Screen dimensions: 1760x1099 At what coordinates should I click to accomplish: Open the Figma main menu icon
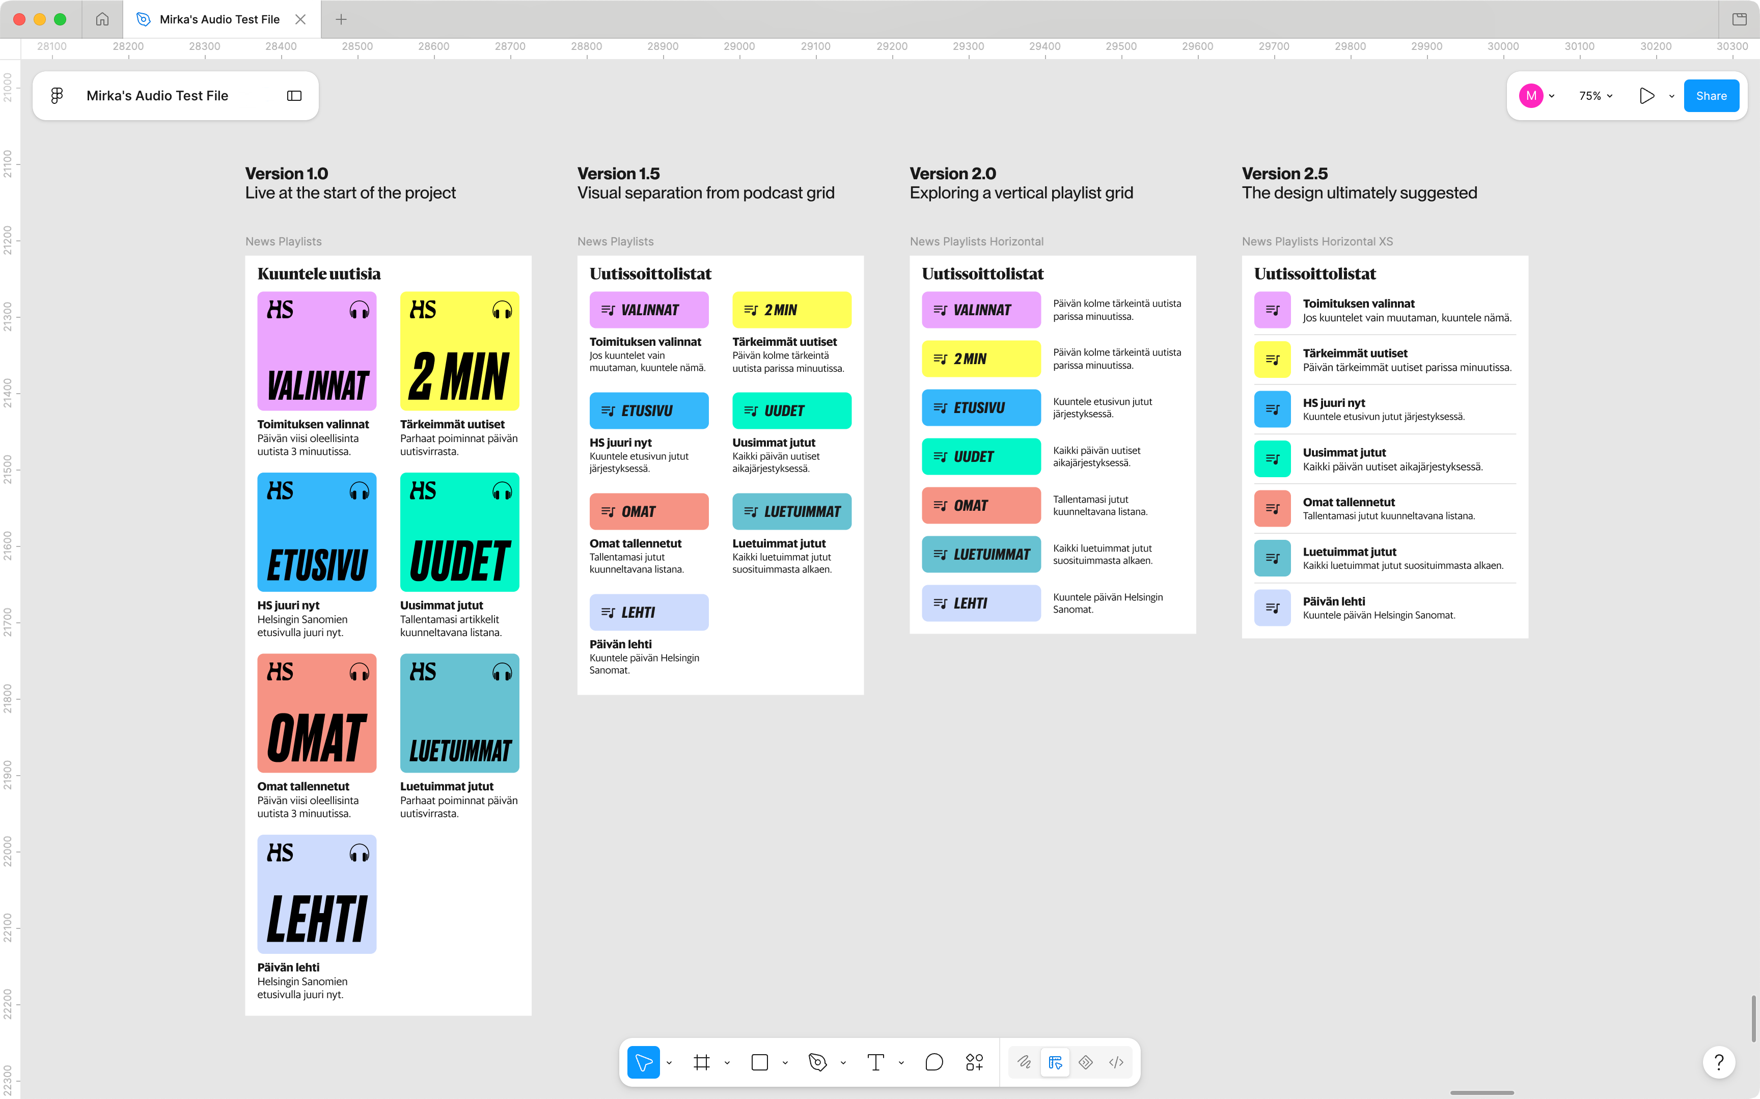coord(57,95)
